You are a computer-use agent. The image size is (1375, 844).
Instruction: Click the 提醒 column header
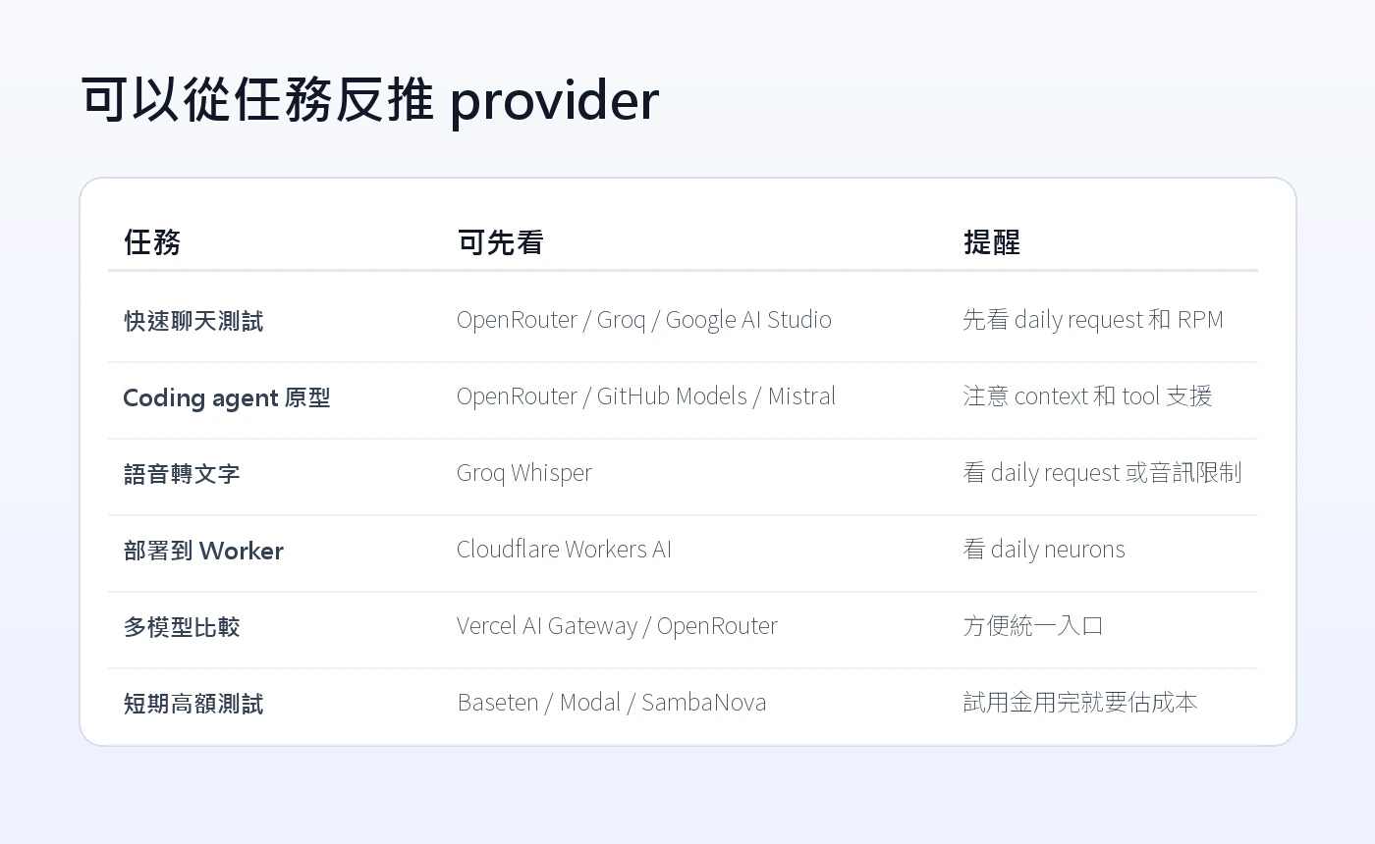pyautogui.click(x=992, y=241)
